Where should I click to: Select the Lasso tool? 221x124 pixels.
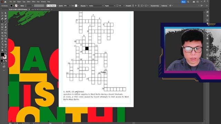click(x=6, y=15)
